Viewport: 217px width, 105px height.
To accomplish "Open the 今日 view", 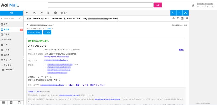I will click(x=5, y=24).
